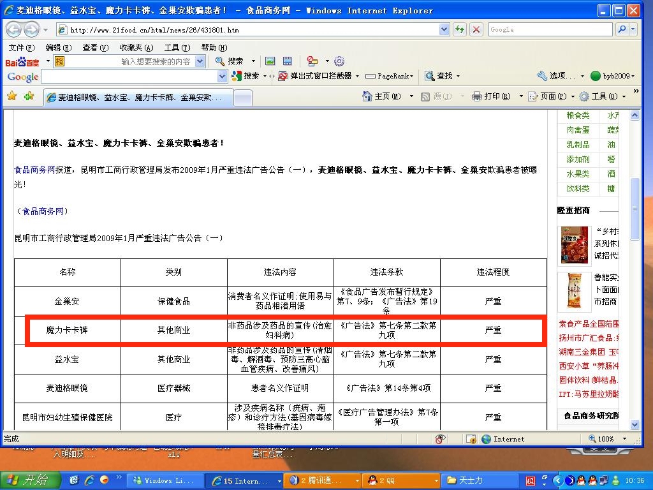Click the Refresh page button
This screenshot has width=653, height=490.
click(x=459, y=29)
